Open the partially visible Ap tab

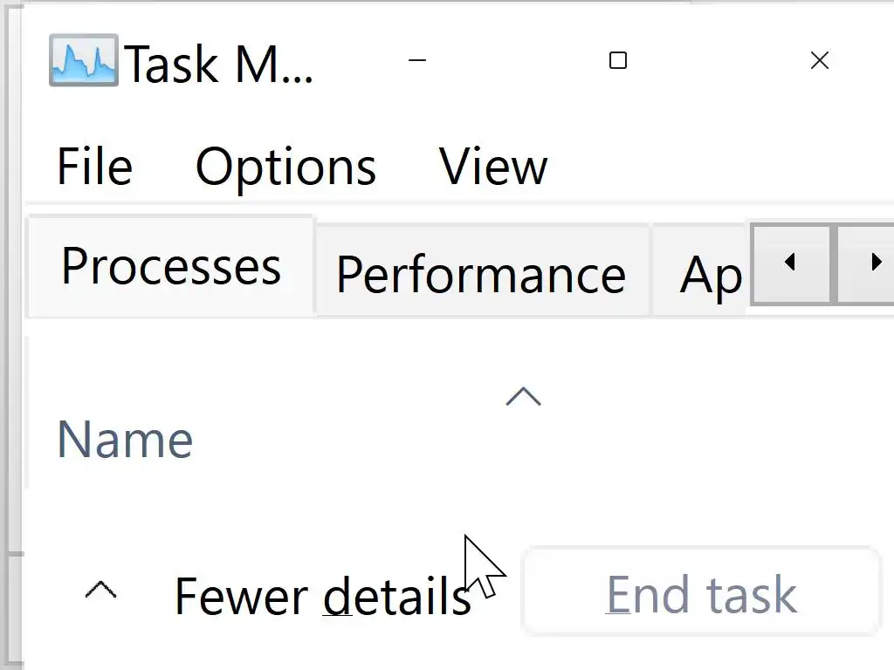tap(709, 276)
